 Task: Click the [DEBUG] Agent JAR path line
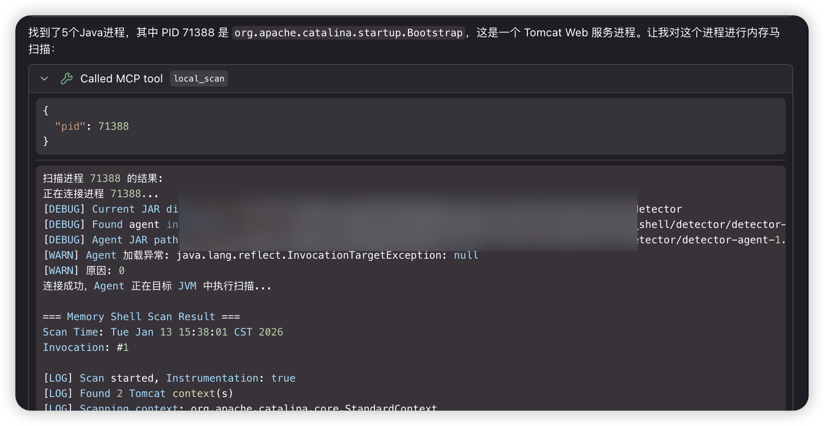(111, 240)
